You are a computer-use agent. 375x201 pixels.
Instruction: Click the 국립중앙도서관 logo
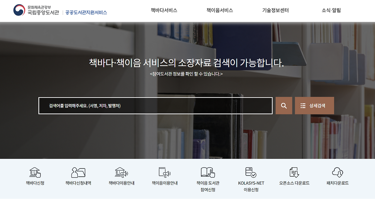(42, 13)
